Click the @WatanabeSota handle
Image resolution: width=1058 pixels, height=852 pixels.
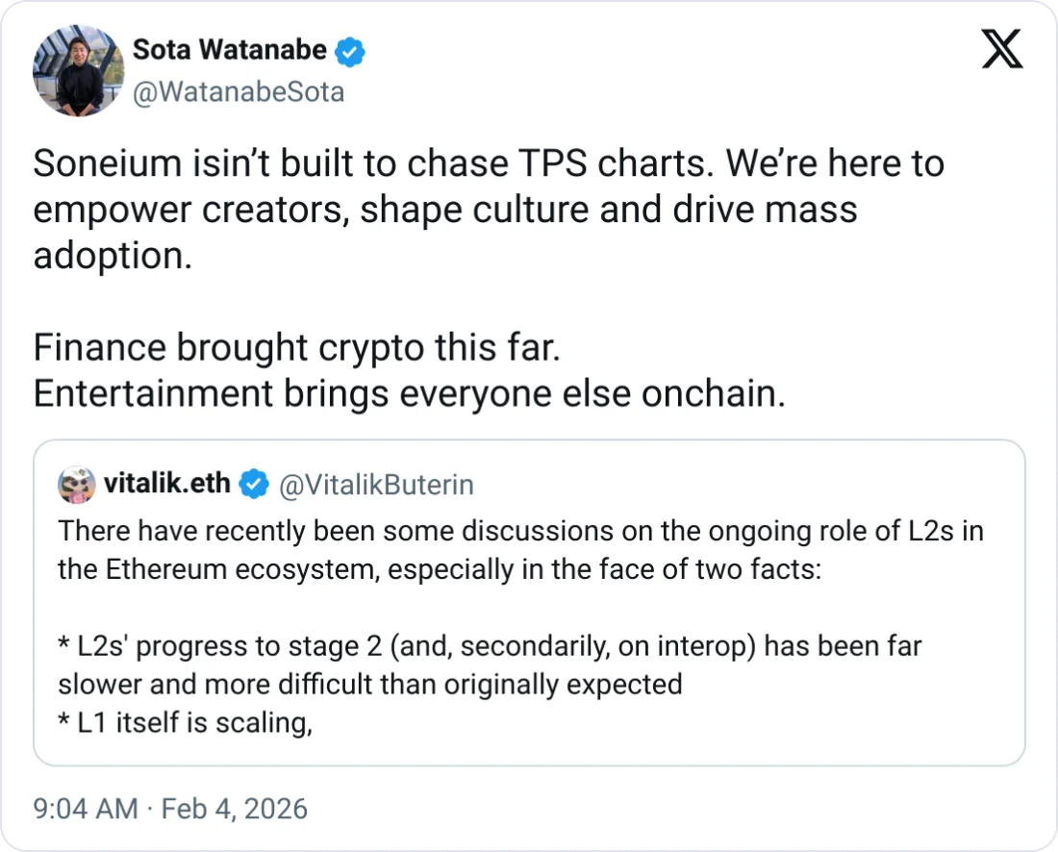(x=238, y=92)
